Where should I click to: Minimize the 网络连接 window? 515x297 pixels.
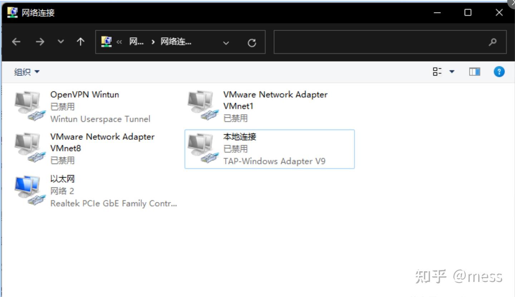point(437,13)
